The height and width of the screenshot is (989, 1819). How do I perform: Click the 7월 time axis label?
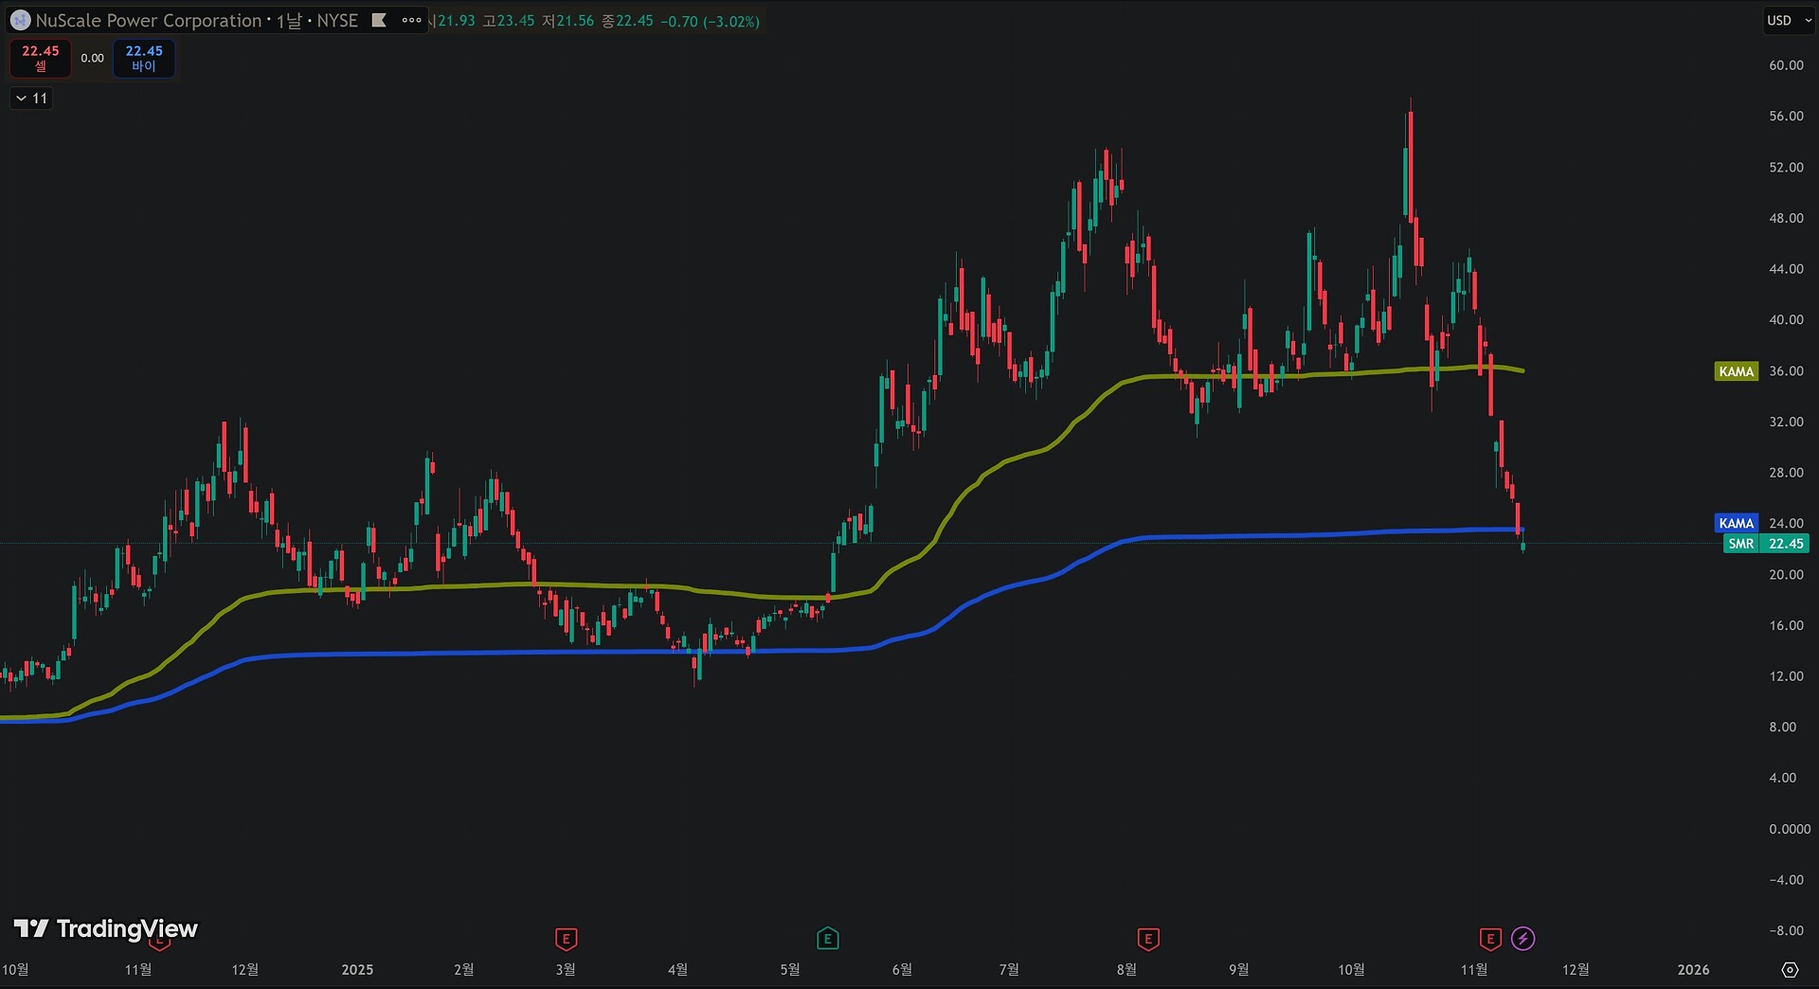[x=1009, y=969]
